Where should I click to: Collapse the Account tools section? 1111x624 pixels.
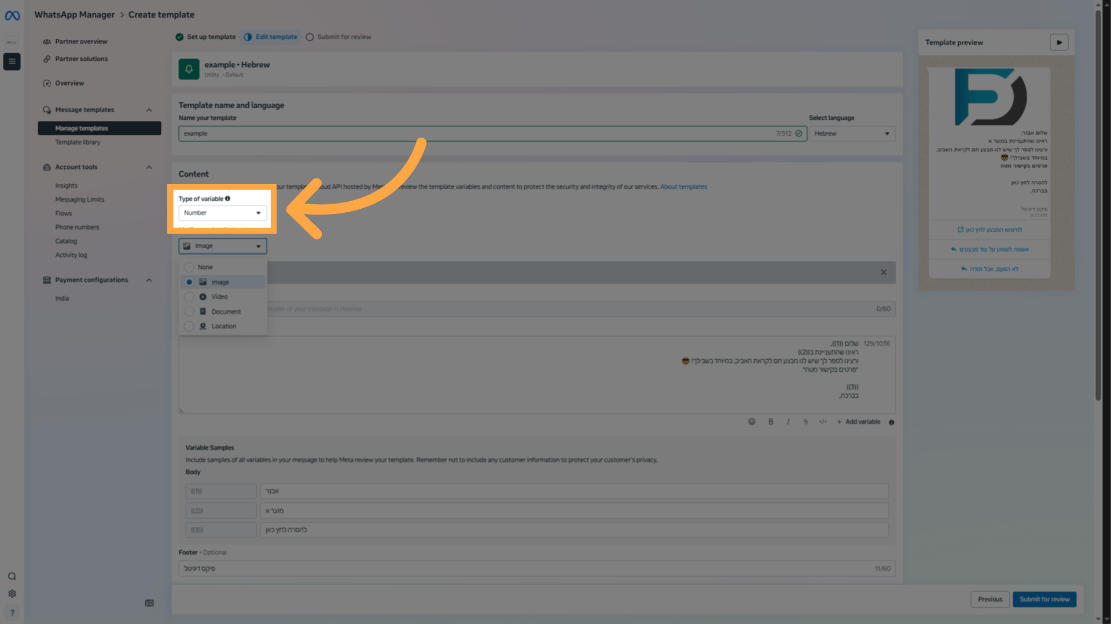coord(149,167)
